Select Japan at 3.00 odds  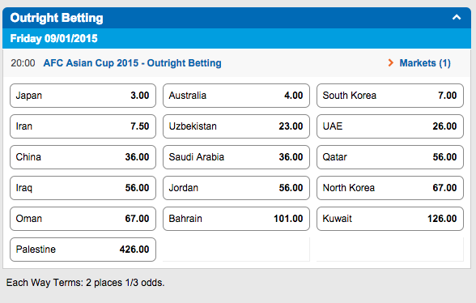pyautogui.click(x=83, y=96)
